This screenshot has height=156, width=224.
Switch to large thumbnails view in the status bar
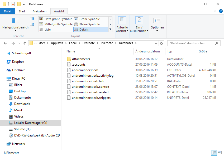click(220, 153)
